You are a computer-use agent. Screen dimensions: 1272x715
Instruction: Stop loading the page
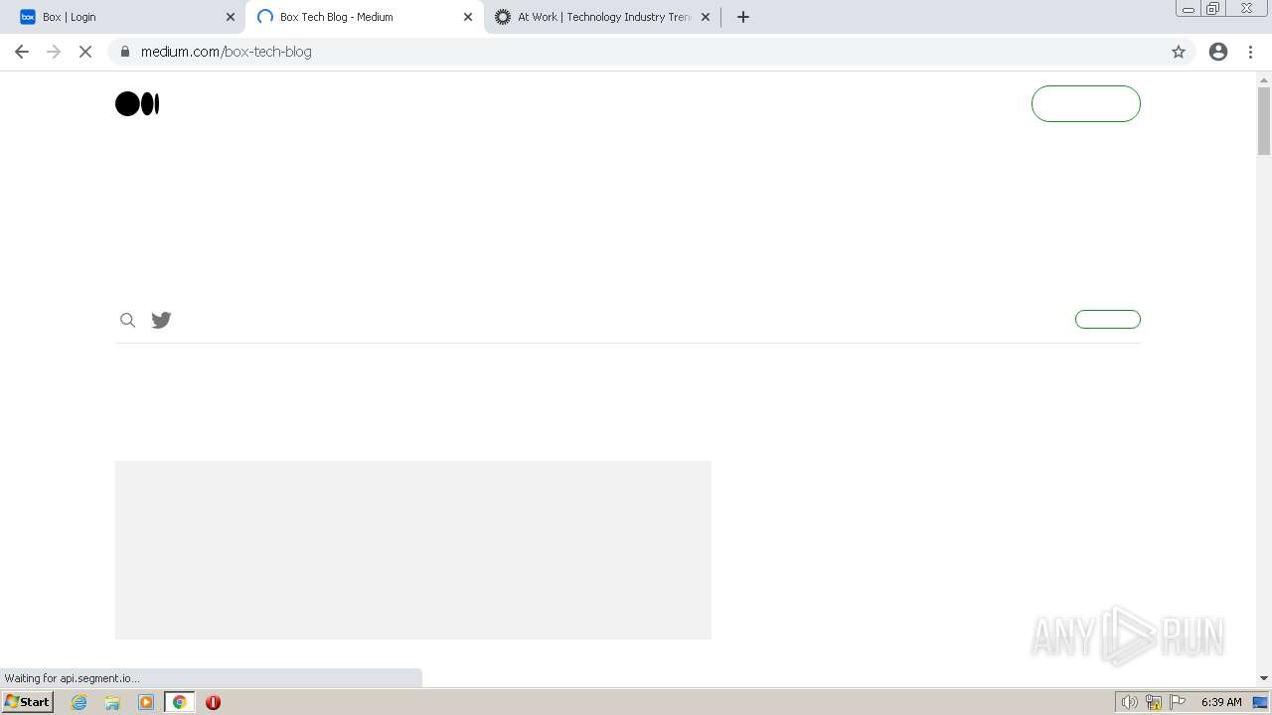pyautogui.click(x=85, y=52)
